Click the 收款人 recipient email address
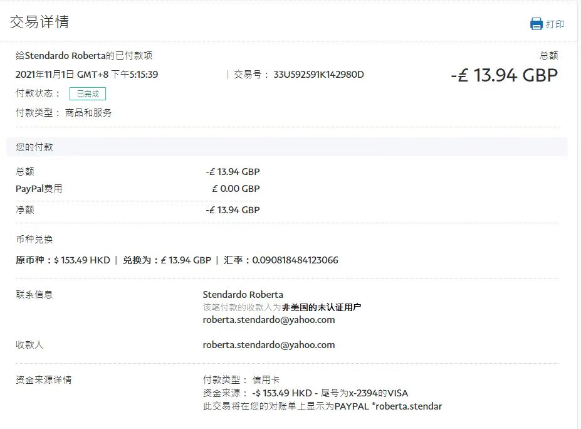This screenshot has width=581, height=429. click(268, 345)
